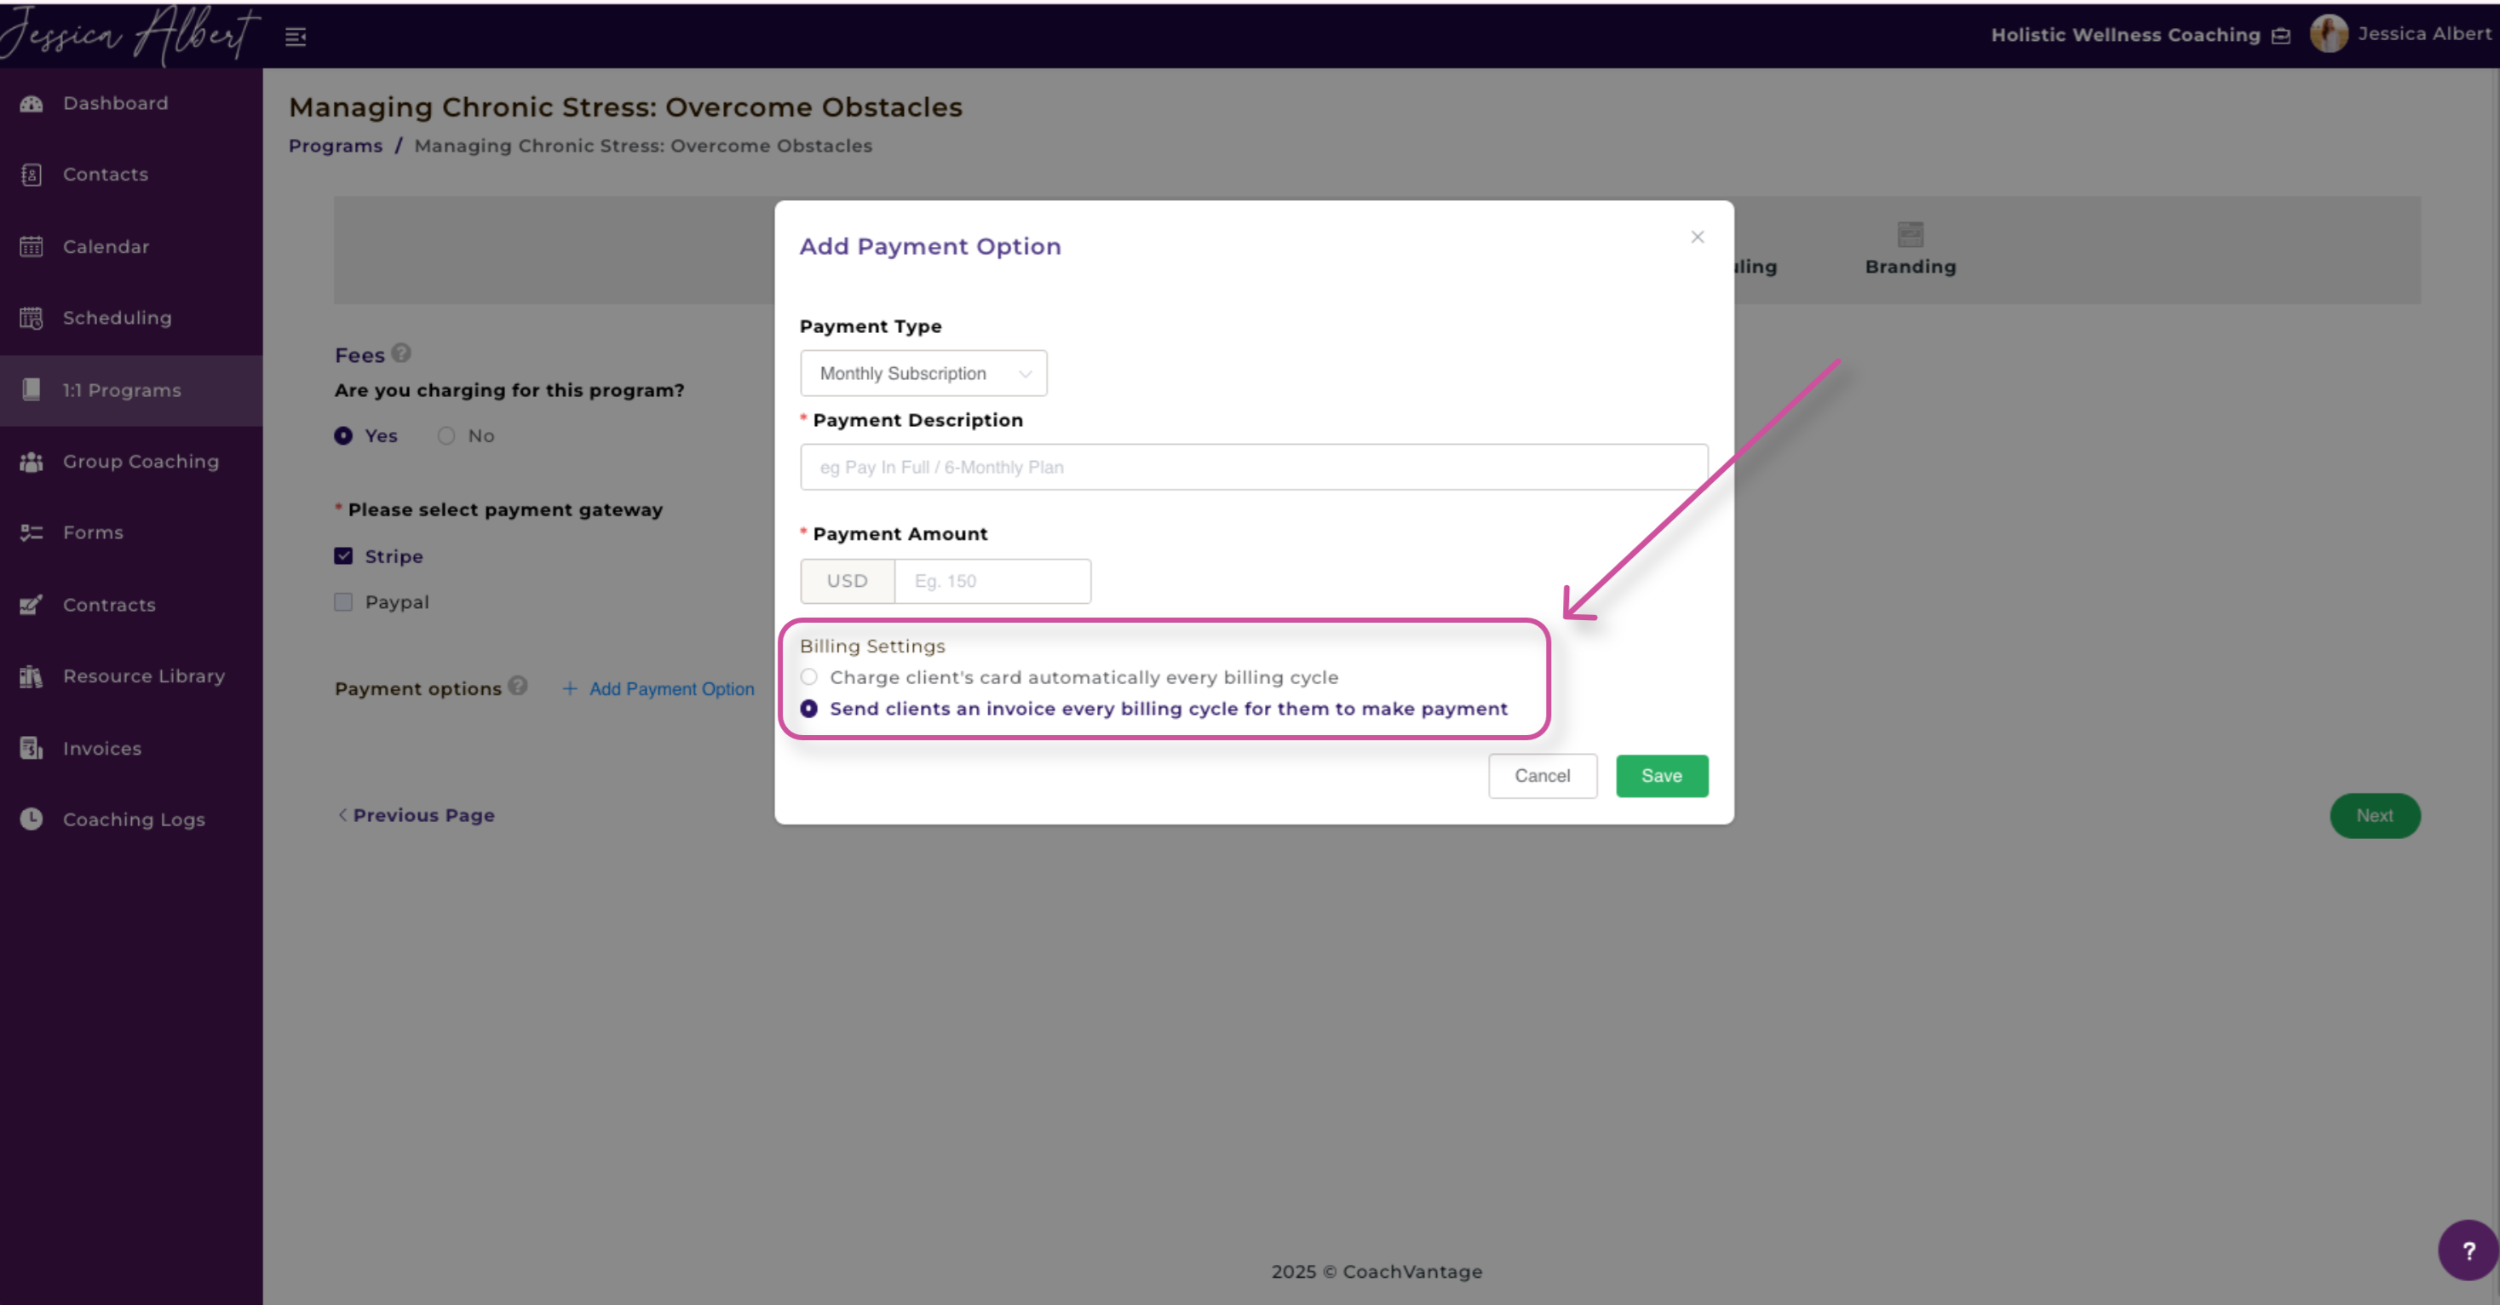Screen dimensions: 2500x1305
Task: Uncheck the Stripe payment gateway
Action: click(x=343, y=556)
